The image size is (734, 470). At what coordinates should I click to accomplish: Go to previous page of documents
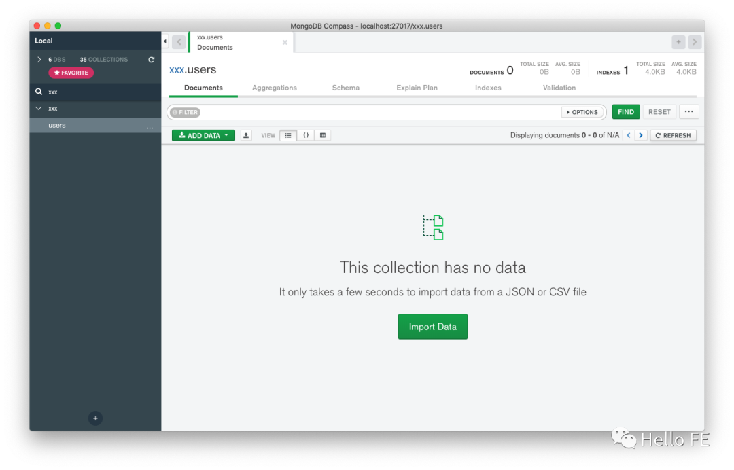(629, 136)
